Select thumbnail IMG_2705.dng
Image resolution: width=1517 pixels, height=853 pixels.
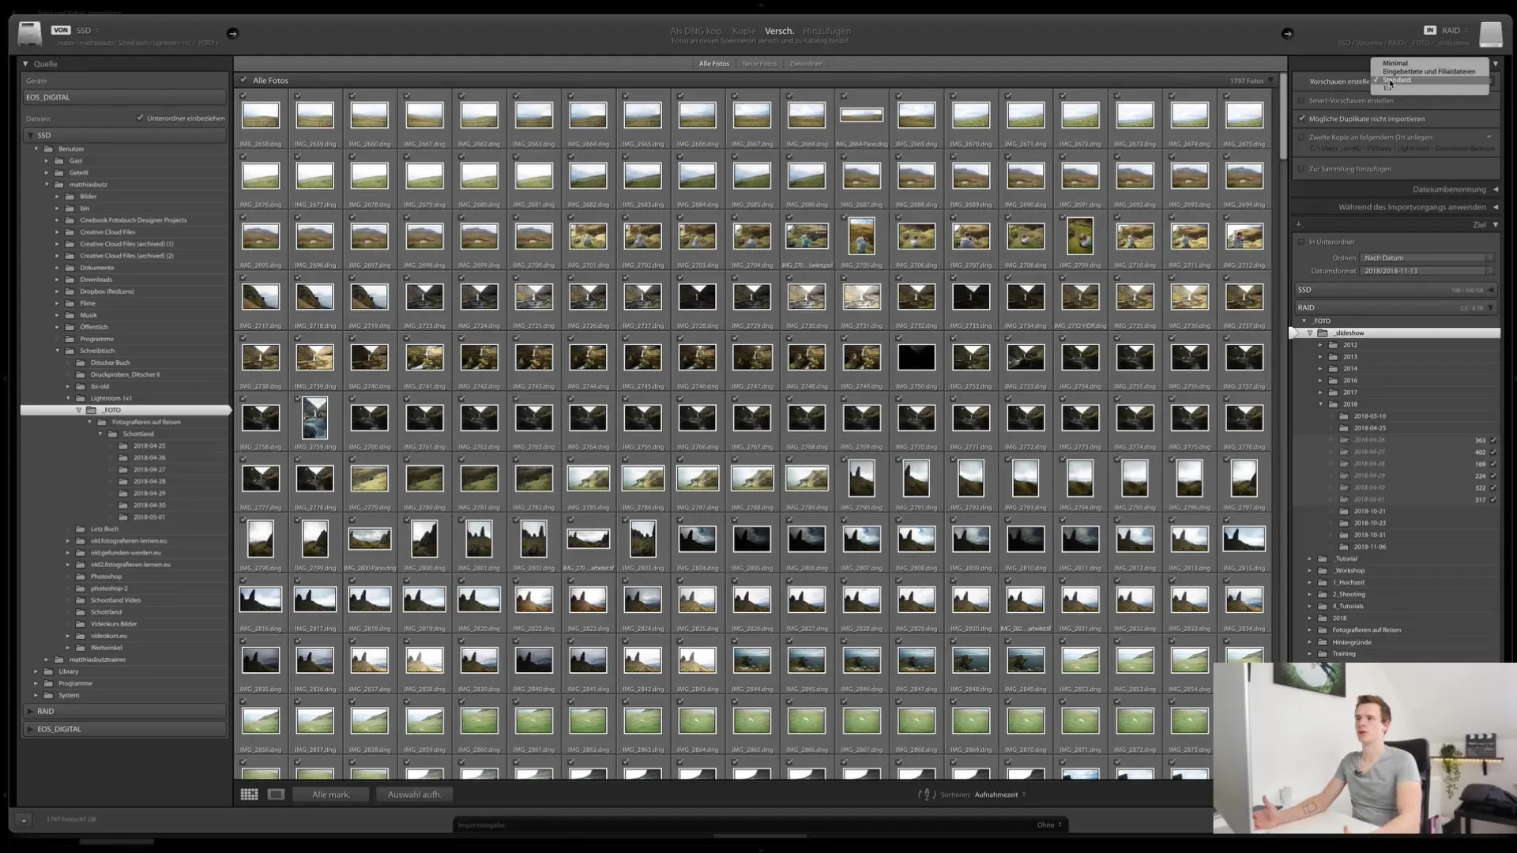(x=861, y=235)
